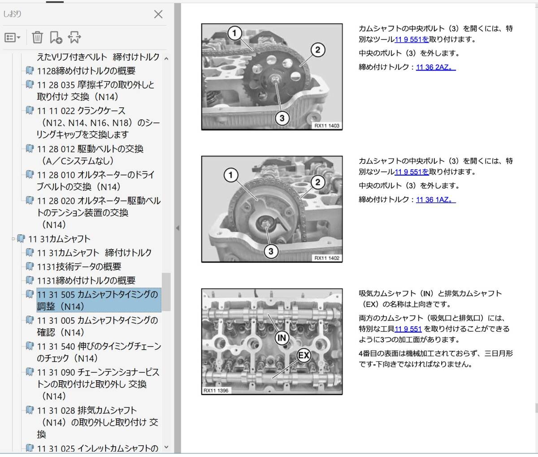538x457 pixels.
Task: Click bookmark icon beside 11 31 540 entry
Action: [x=30, y=346]
